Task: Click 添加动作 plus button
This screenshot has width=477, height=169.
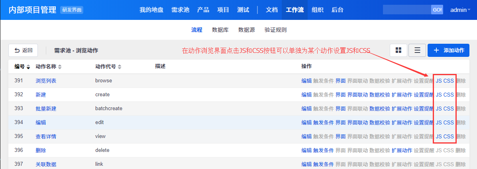Action: click(448, 51)
